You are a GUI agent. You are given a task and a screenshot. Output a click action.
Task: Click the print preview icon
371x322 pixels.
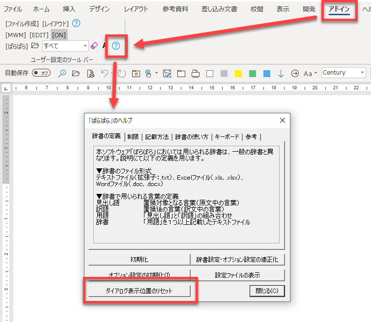pos(90,73)
